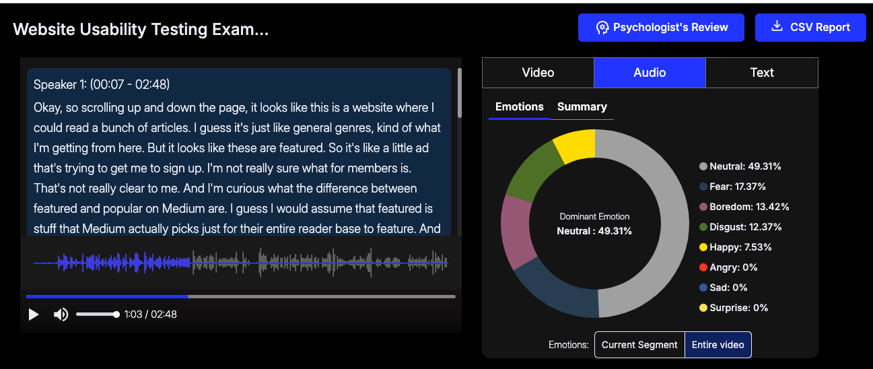
Task: Open the Summary sub-tab
Action: click(x=582, y=107)
